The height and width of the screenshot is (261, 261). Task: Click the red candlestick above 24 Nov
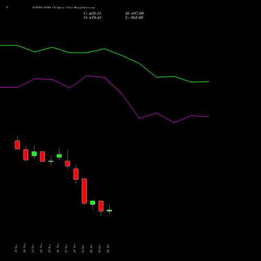click(x=42, y=157)
